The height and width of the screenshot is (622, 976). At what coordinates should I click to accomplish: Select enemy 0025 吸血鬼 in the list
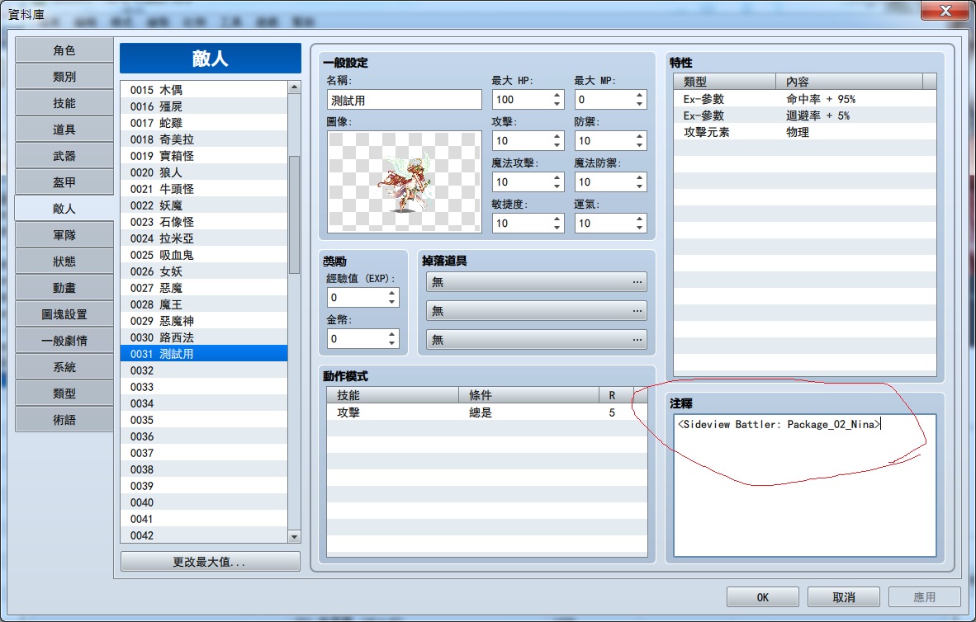coord(204,255)
